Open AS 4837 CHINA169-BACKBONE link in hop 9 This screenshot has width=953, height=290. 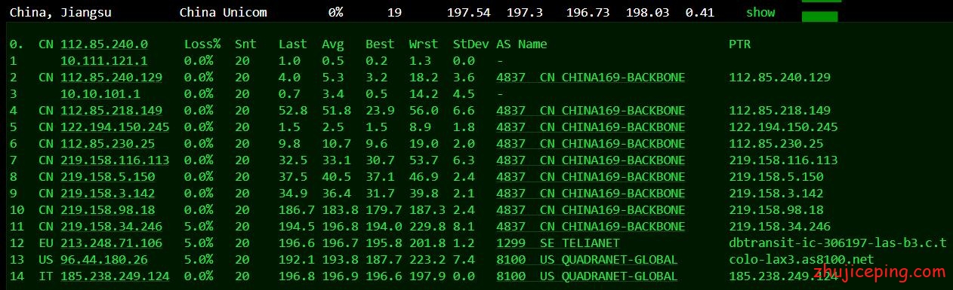click(x=591, y=194)
